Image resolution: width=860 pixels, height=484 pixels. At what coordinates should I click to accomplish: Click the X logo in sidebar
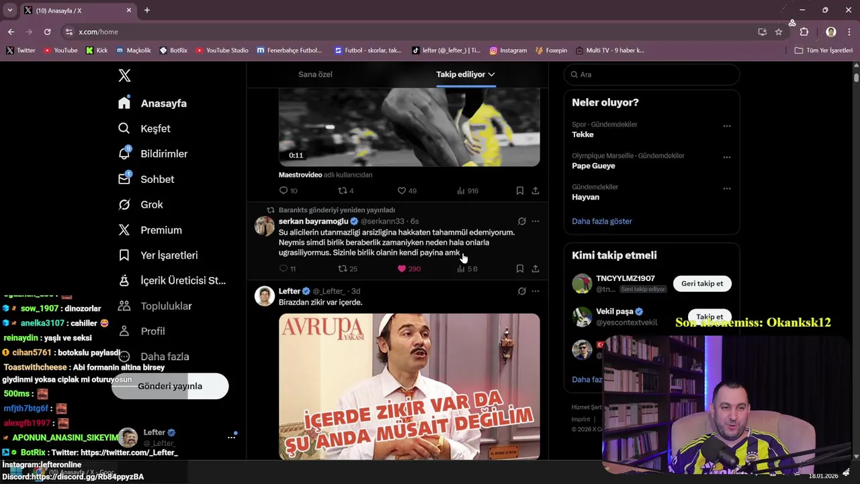[124, 75]
